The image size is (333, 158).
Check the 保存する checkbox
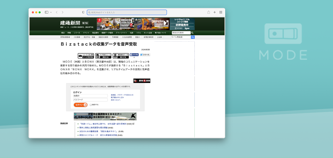[91, 105]
